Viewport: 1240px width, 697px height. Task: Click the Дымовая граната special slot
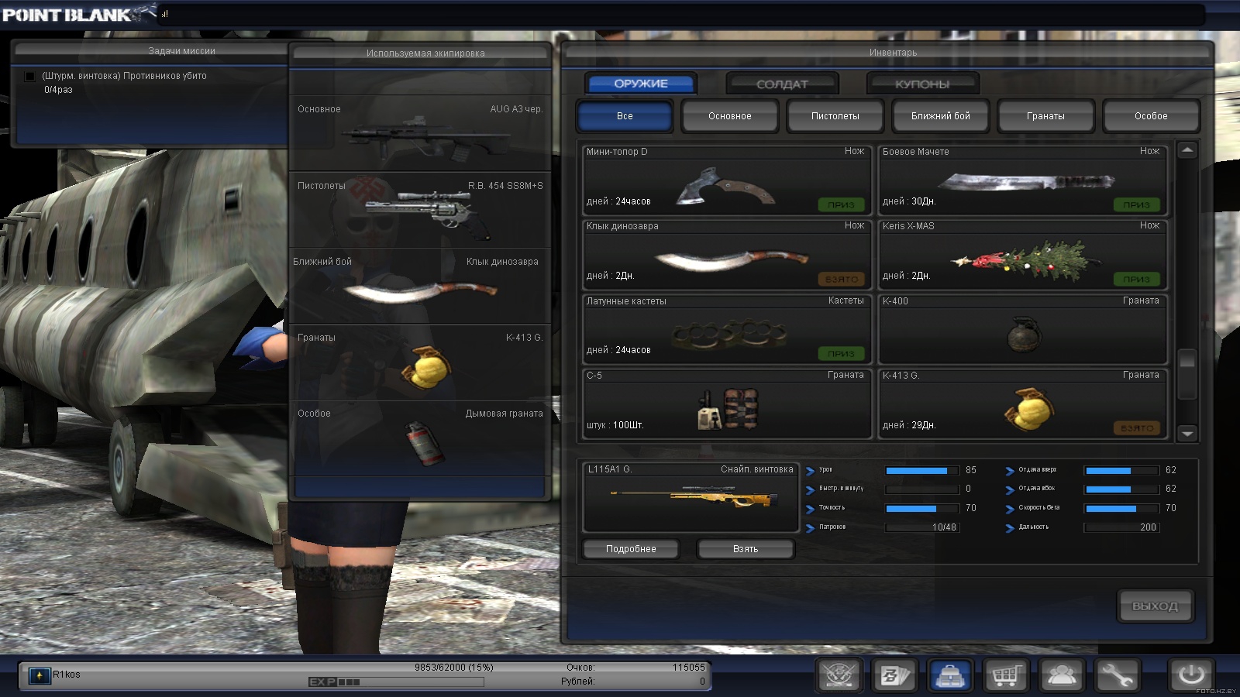(x=419, y=437)
